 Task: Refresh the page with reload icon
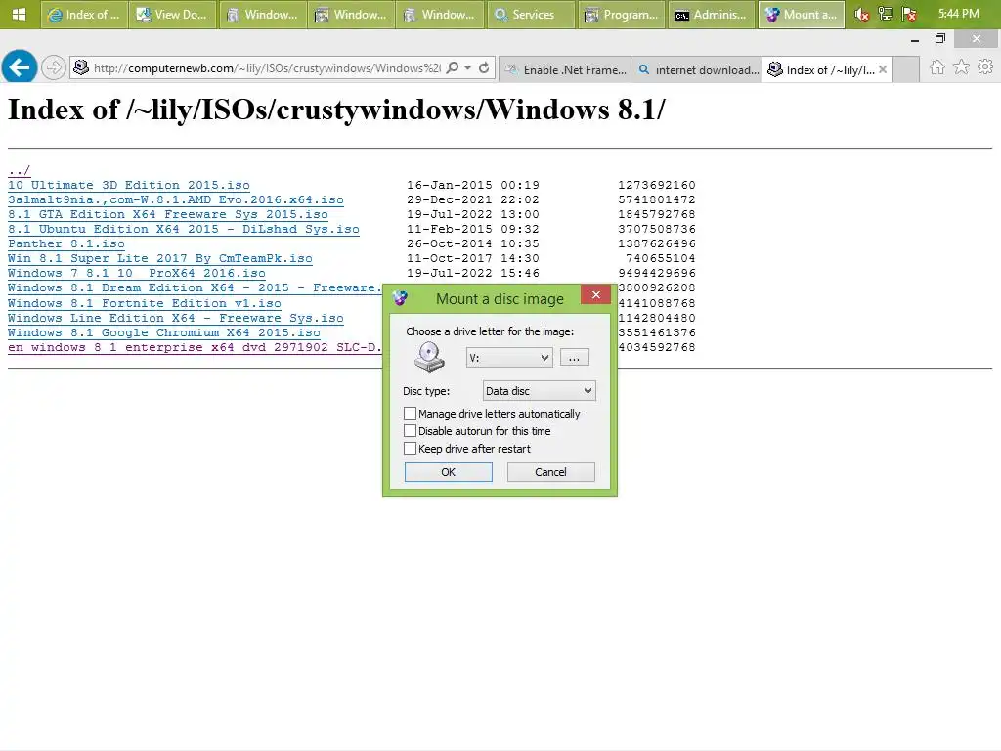click(484, 67)
